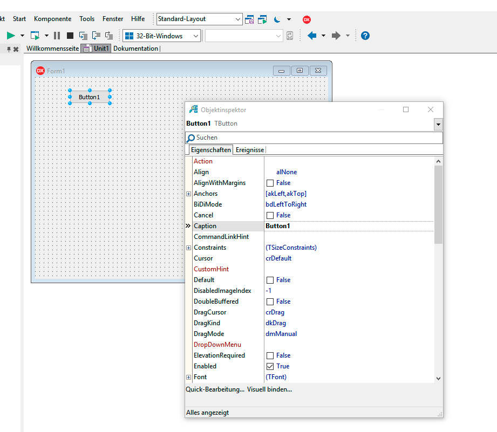Image resolution: width=497 pixels, height=432 pixels.
Task: Toggle the ElevationRequired checkbox
Action: (x=270, y=355)
